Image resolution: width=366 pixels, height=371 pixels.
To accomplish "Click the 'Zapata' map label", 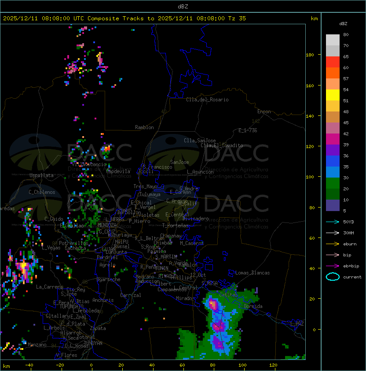I will pyautogui.click(x=98, y=328).
